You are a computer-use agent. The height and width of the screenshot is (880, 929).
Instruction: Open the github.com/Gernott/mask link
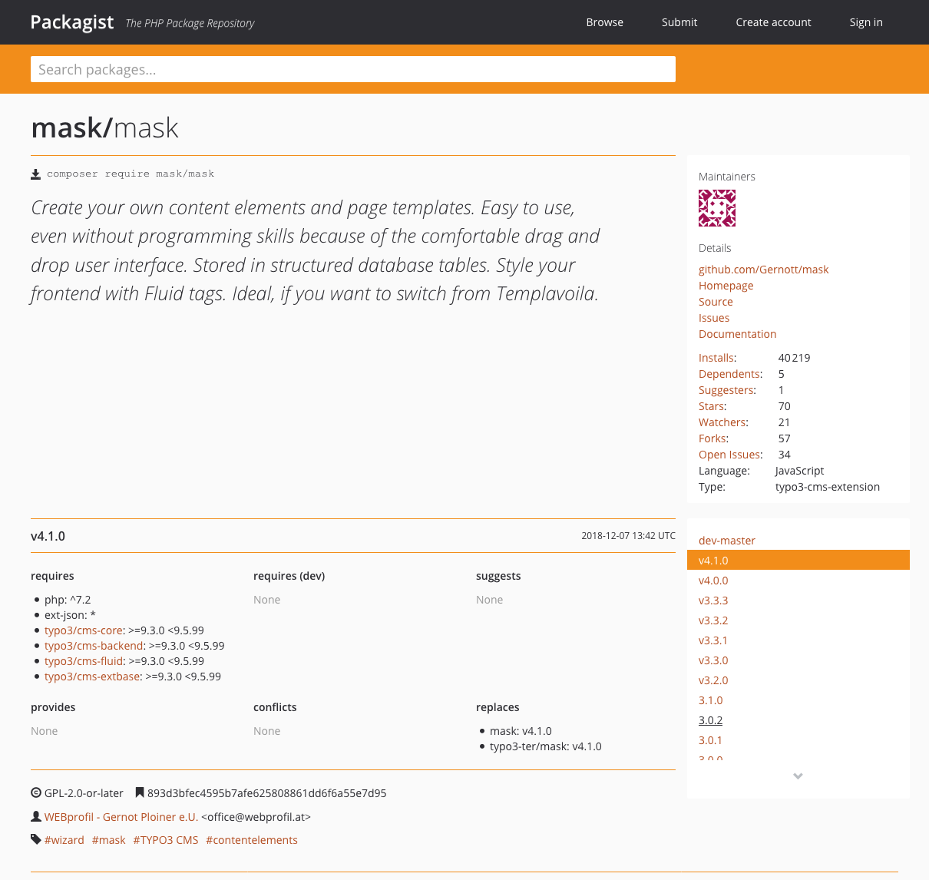click(764, 270)
